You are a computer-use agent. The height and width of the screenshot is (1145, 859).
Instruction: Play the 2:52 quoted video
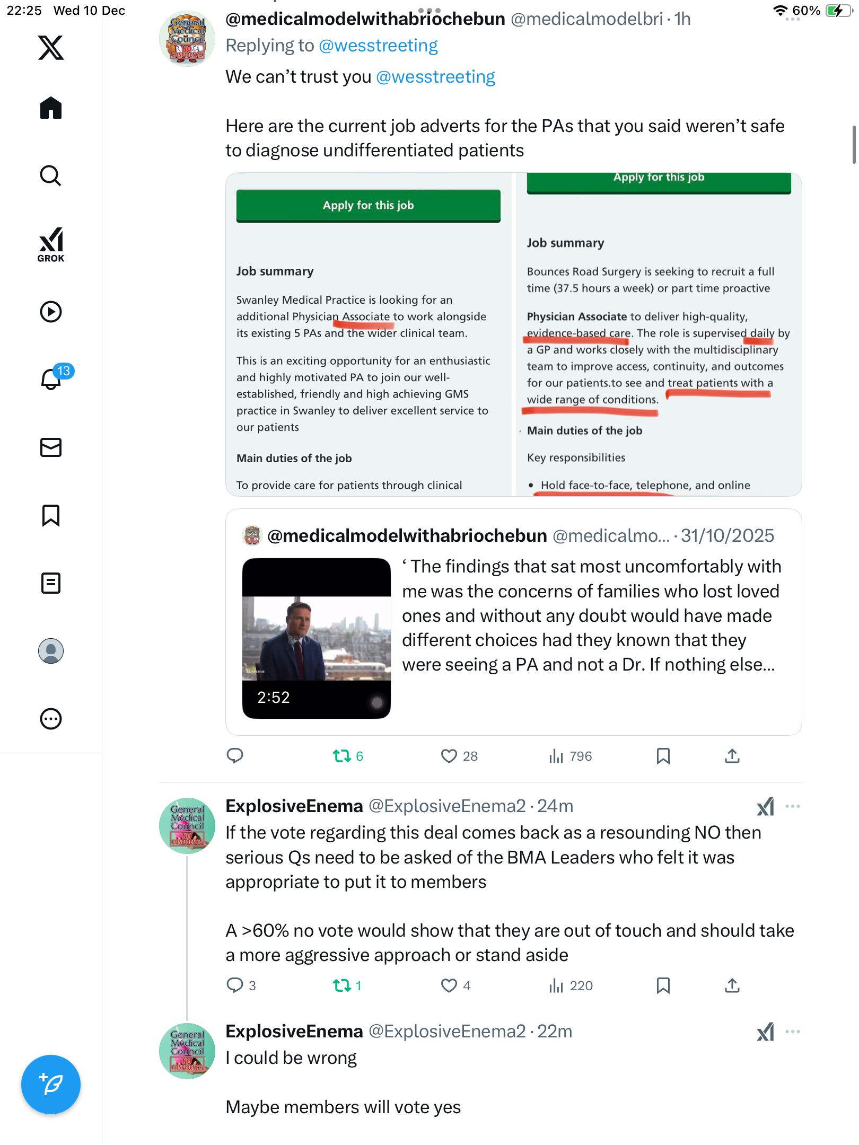click(317, 638)
